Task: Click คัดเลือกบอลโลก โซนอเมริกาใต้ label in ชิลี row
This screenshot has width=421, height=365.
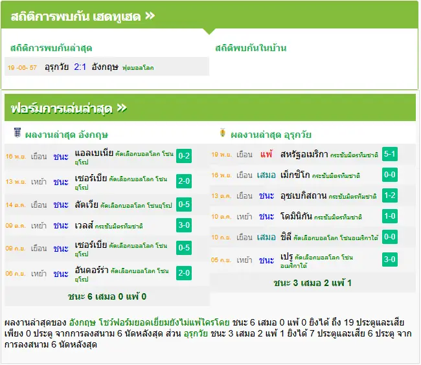Action: [x=336, y=238]
